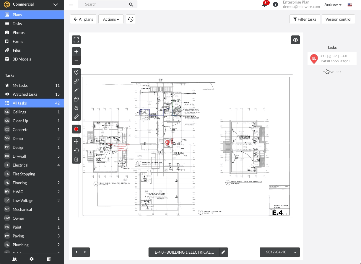
Task: Select the pencil drawing tool
Action: (x=76, y=90)
